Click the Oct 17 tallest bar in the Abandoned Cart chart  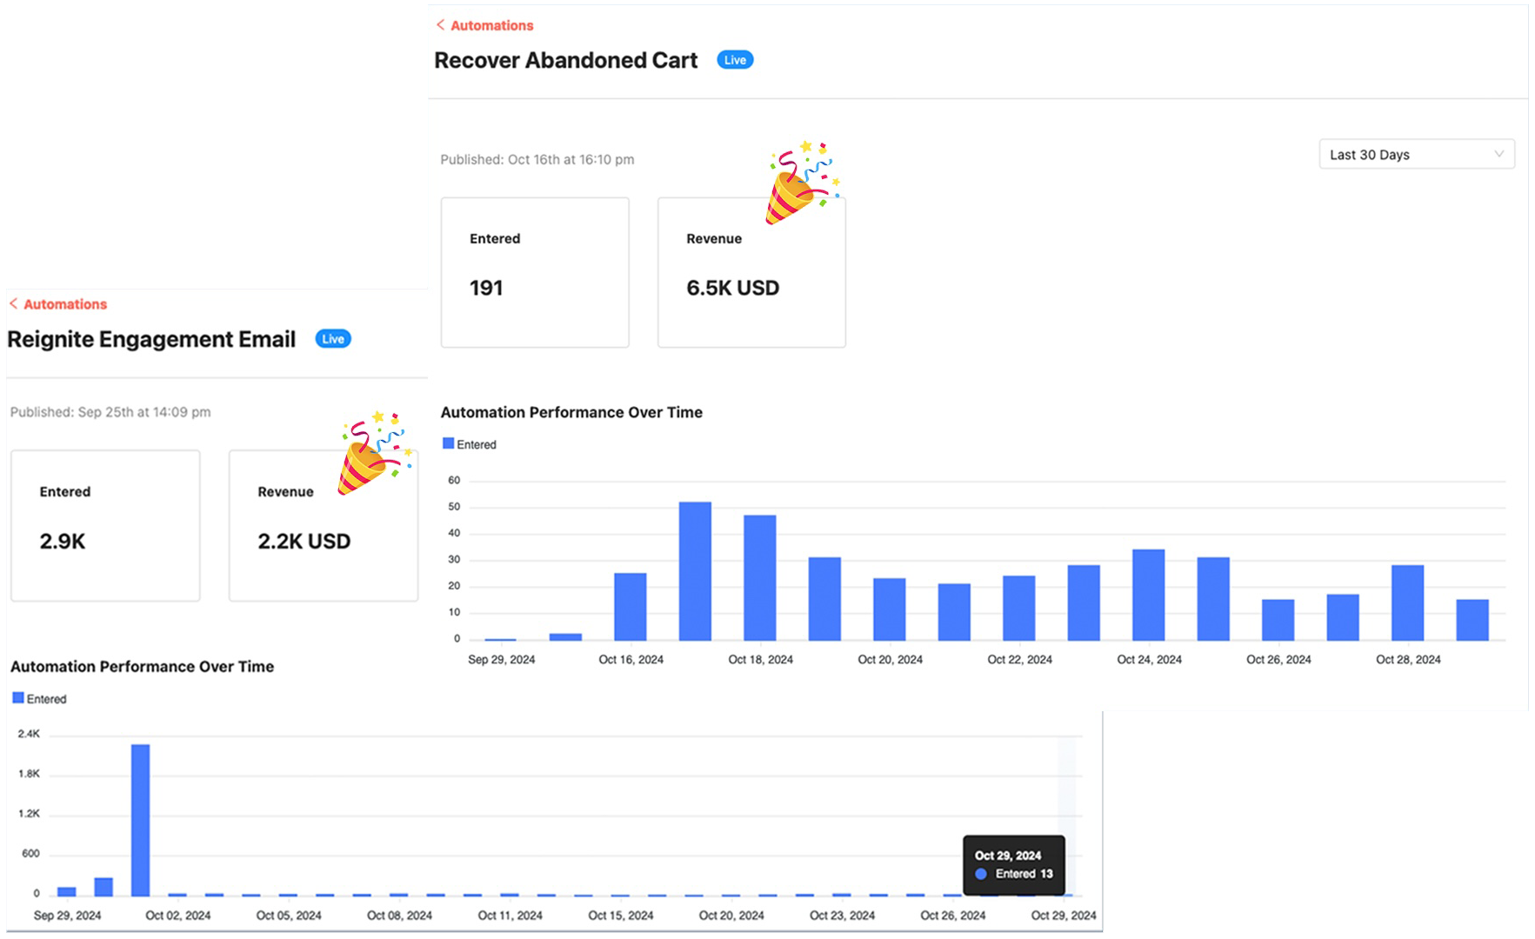coord(695,571)
